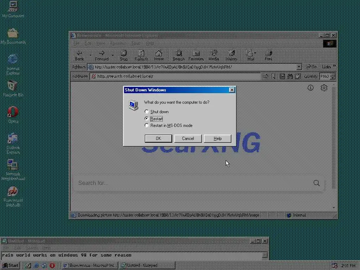Expand Back button history arrow

tap(90, 55)
